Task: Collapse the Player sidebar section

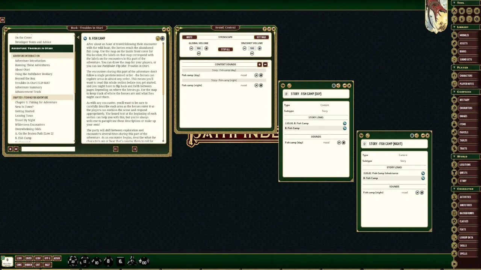Action: click(x=454, y=67)
